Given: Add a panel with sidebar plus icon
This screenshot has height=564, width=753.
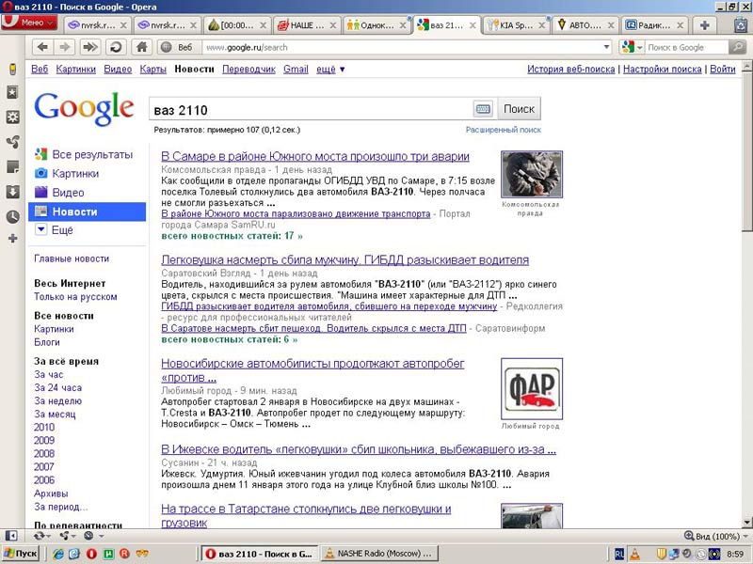Looking at the screenshot, I should [x=12, y=239].
